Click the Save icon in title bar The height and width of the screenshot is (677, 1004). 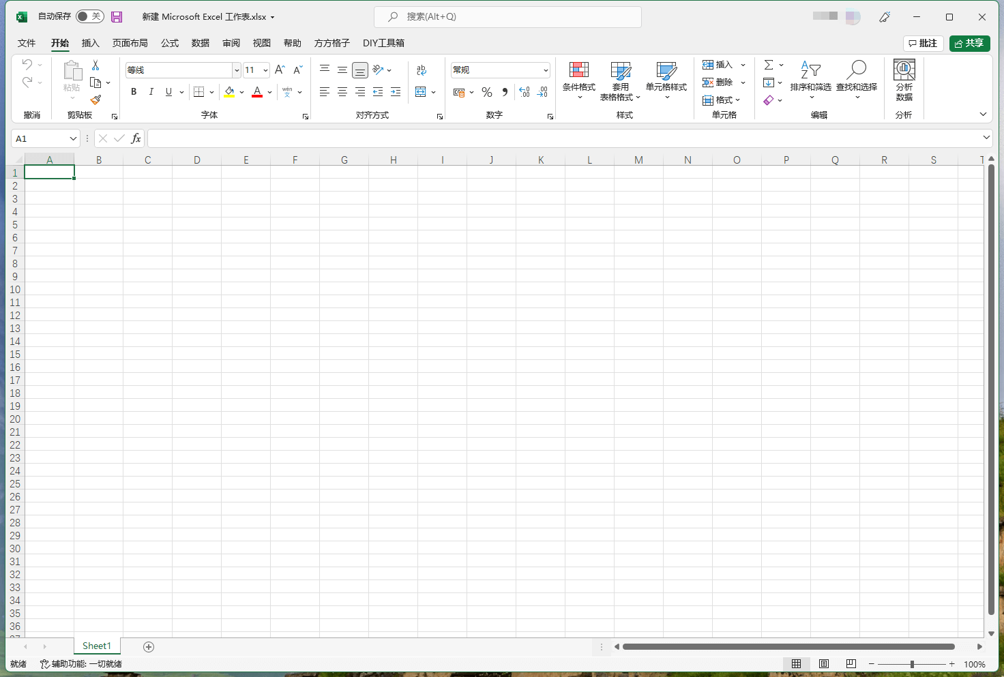(117, 17)
